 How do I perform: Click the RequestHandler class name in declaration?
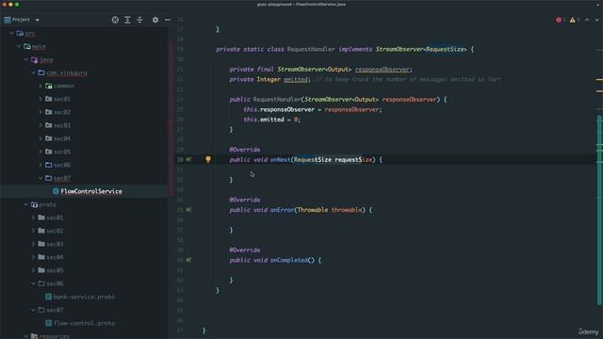point(311,49)
